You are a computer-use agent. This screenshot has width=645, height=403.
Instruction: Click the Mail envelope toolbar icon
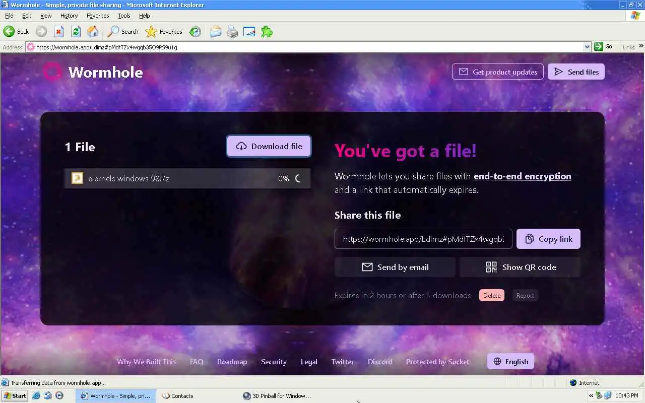(216, 31)
